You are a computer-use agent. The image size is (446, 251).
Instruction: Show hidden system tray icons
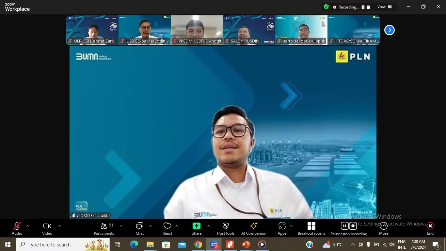(x=353, y=244)
